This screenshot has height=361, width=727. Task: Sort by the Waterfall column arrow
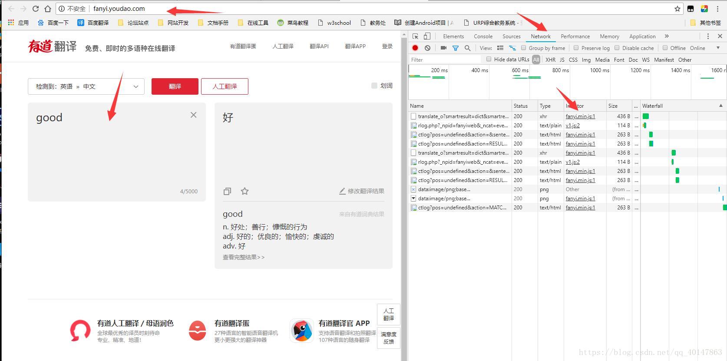(721, 106)
